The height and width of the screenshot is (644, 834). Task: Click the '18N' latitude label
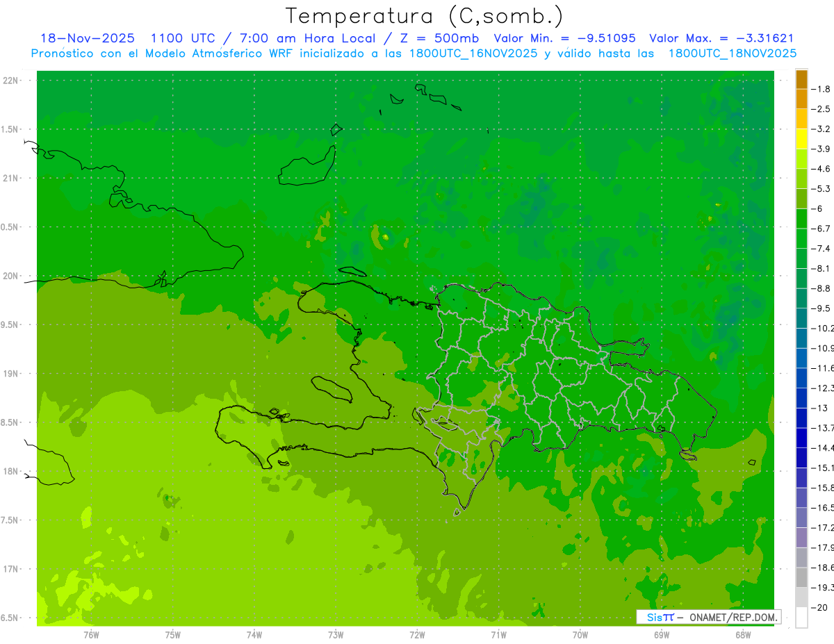tap(10, 471)
